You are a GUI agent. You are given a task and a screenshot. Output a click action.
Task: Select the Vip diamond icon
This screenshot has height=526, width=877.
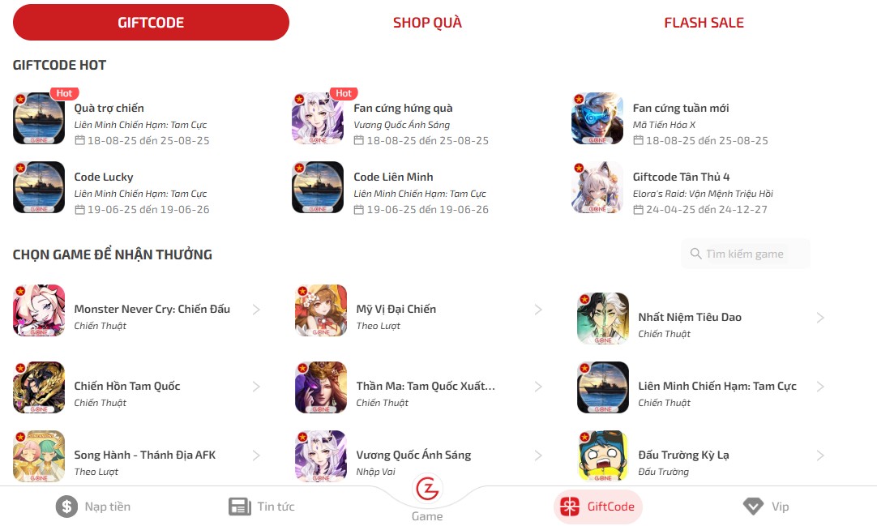click(x=753, y=507)
